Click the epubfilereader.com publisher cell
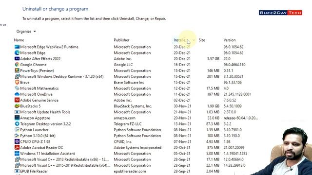The image size is (312, 175). coord(130,172)
